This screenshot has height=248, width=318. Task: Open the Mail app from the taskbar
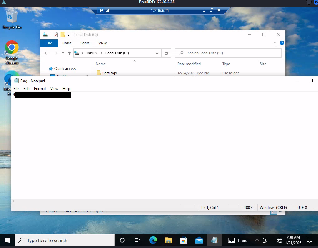tap(199, 240)
